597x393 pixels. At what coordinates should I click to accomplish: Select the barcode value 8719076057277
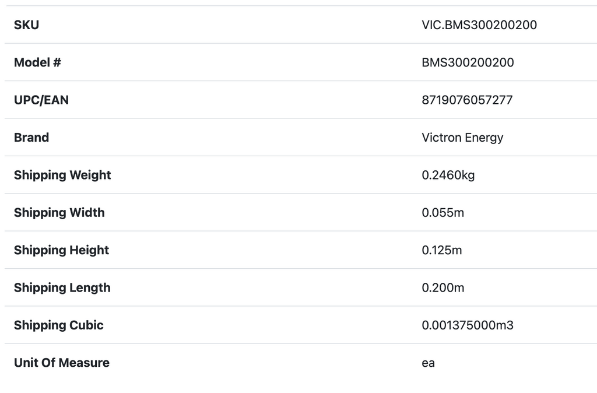click(467, 100)
